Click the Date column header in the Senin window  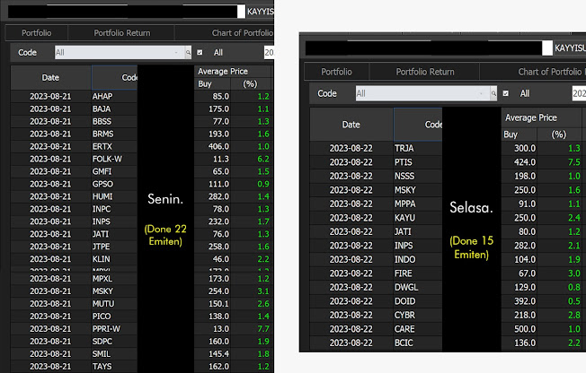point(50,78)
